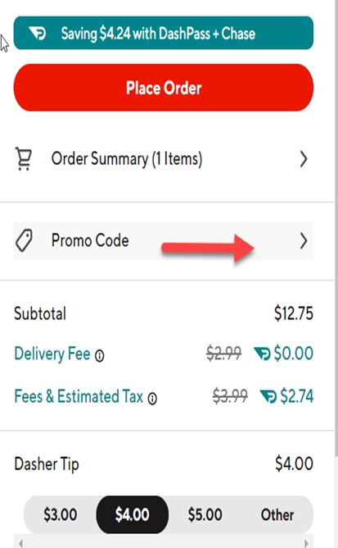Screen dimensions: 338x548
Task: Open the Promo Code row
Action: tap(163, 241)
